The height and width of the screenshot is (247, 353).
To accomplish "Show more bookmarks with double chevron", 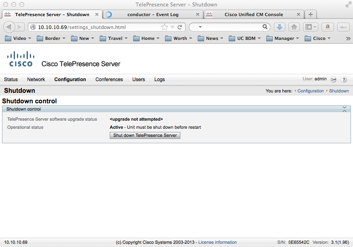I will tap(348, 38).
